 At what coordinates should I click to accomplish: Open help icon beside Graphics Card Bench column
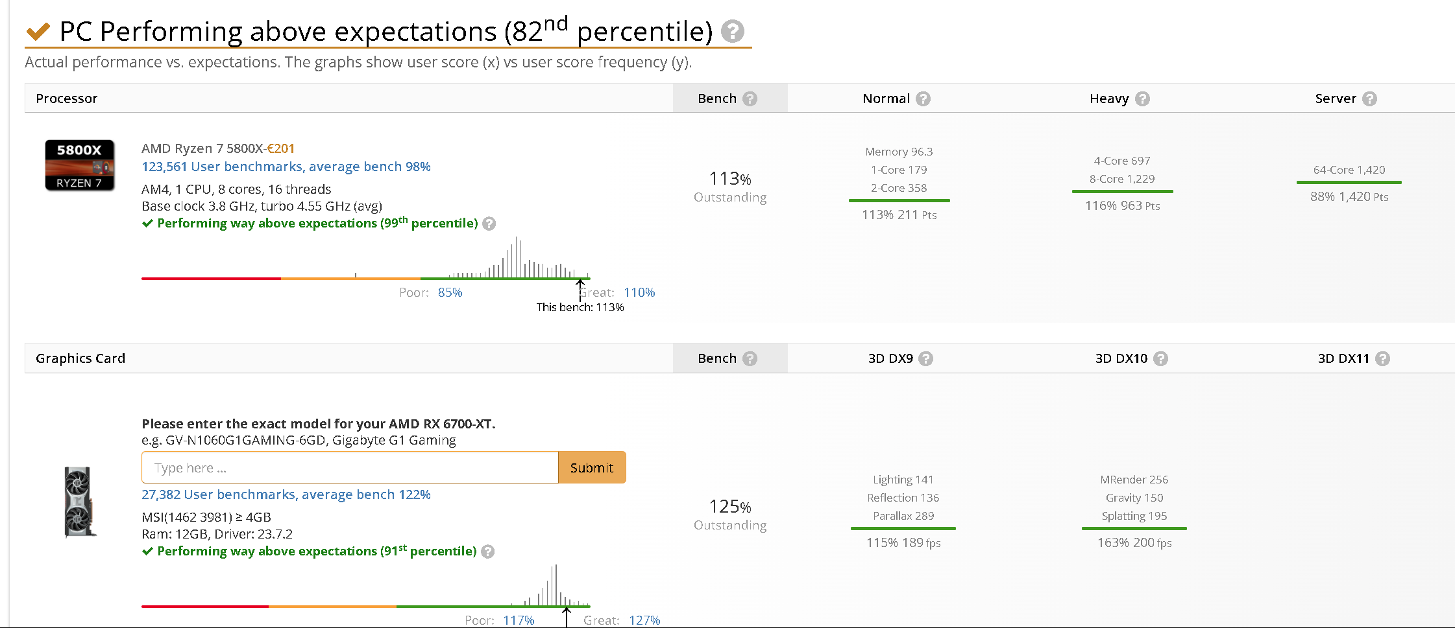tap(750, 358)
